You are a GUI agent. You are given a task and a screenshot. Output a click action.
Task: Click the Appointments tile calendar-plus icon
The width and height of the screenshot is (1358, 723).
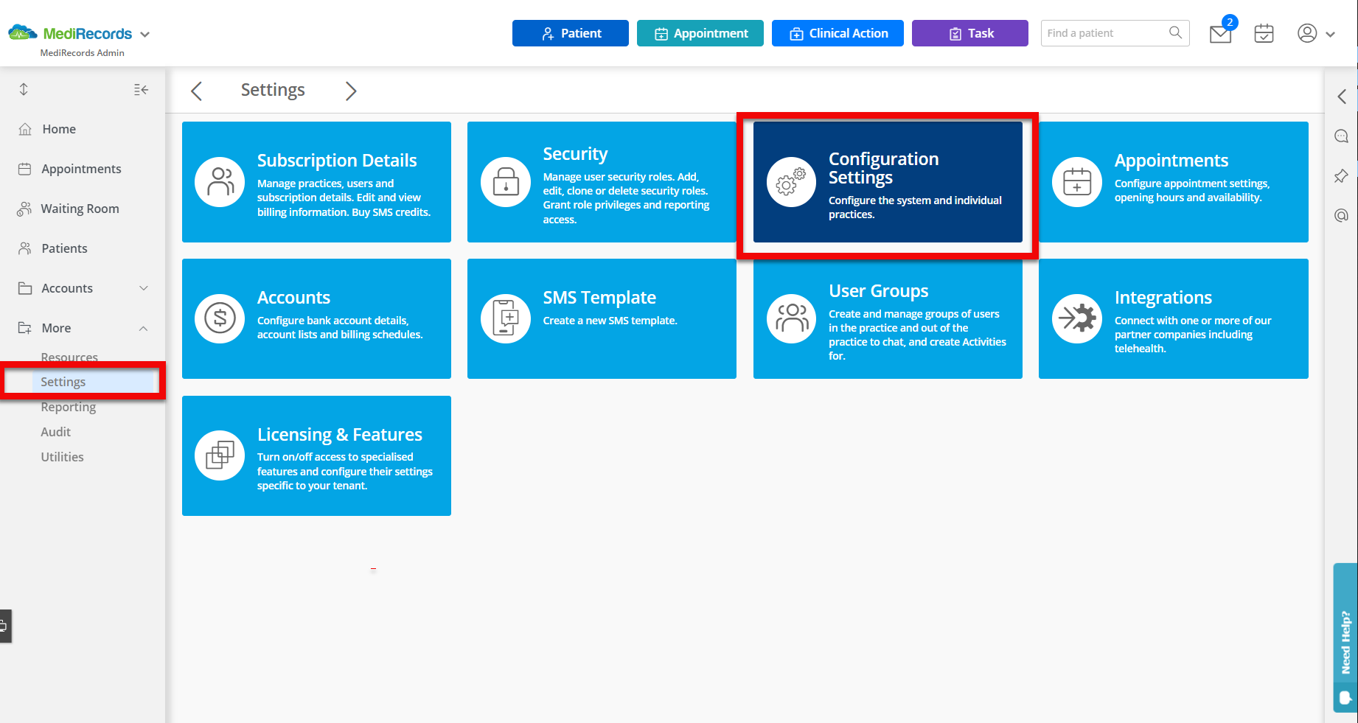(1077, 182)
